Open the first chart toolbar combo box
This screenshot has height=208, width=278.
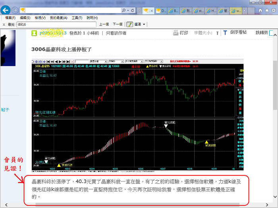[98, 61]
